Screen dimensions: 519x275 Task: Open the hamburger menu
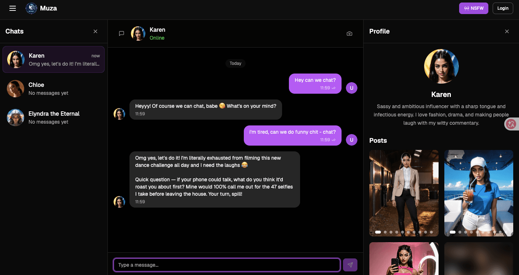point(13,8)
